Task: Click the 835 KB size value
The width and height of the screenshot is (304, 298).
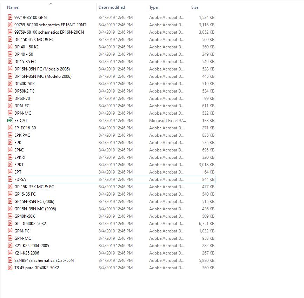Action: tap(208, 135)
